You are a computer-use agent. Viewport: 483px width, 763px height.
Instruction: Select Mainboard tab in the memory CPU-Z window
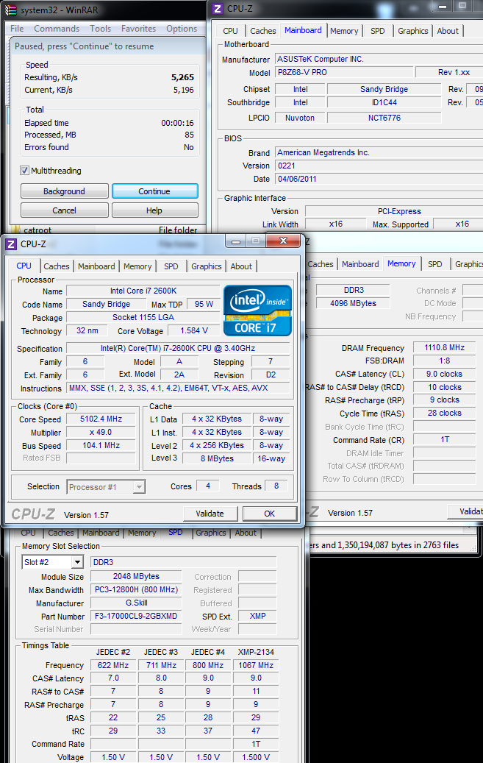coord(360,263)
